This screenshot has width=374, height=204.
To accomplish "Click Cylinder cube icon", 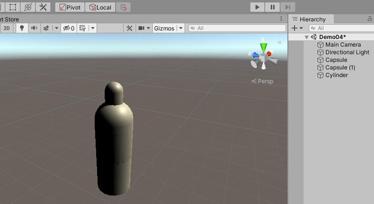I will 320,75.
